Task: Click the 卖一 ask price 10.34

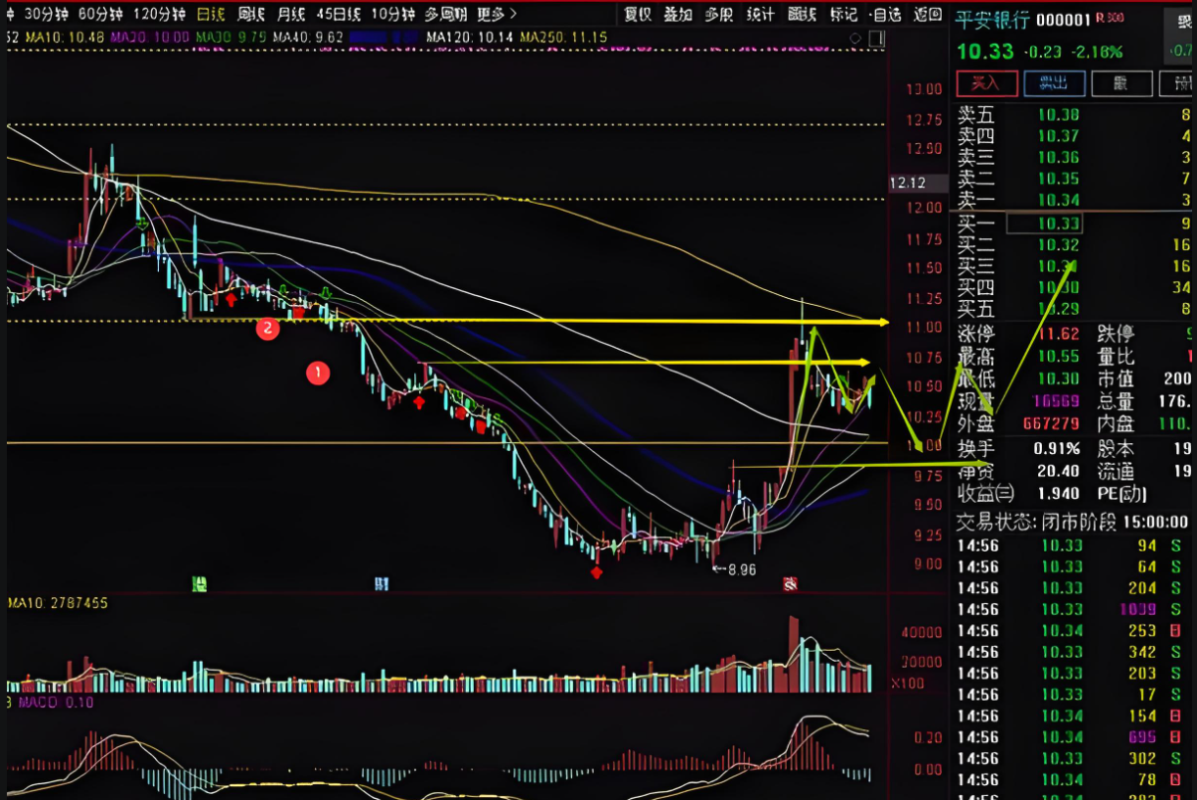Action: [x=1059, y=201]
